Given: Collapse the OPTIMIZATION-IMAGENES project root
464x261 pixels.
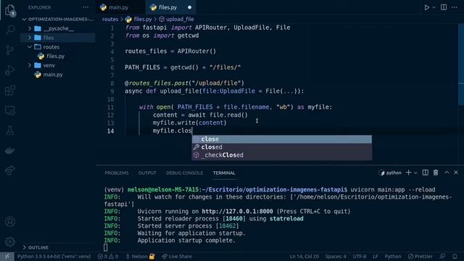Looking at the screenshot, I should click(58, 20).
